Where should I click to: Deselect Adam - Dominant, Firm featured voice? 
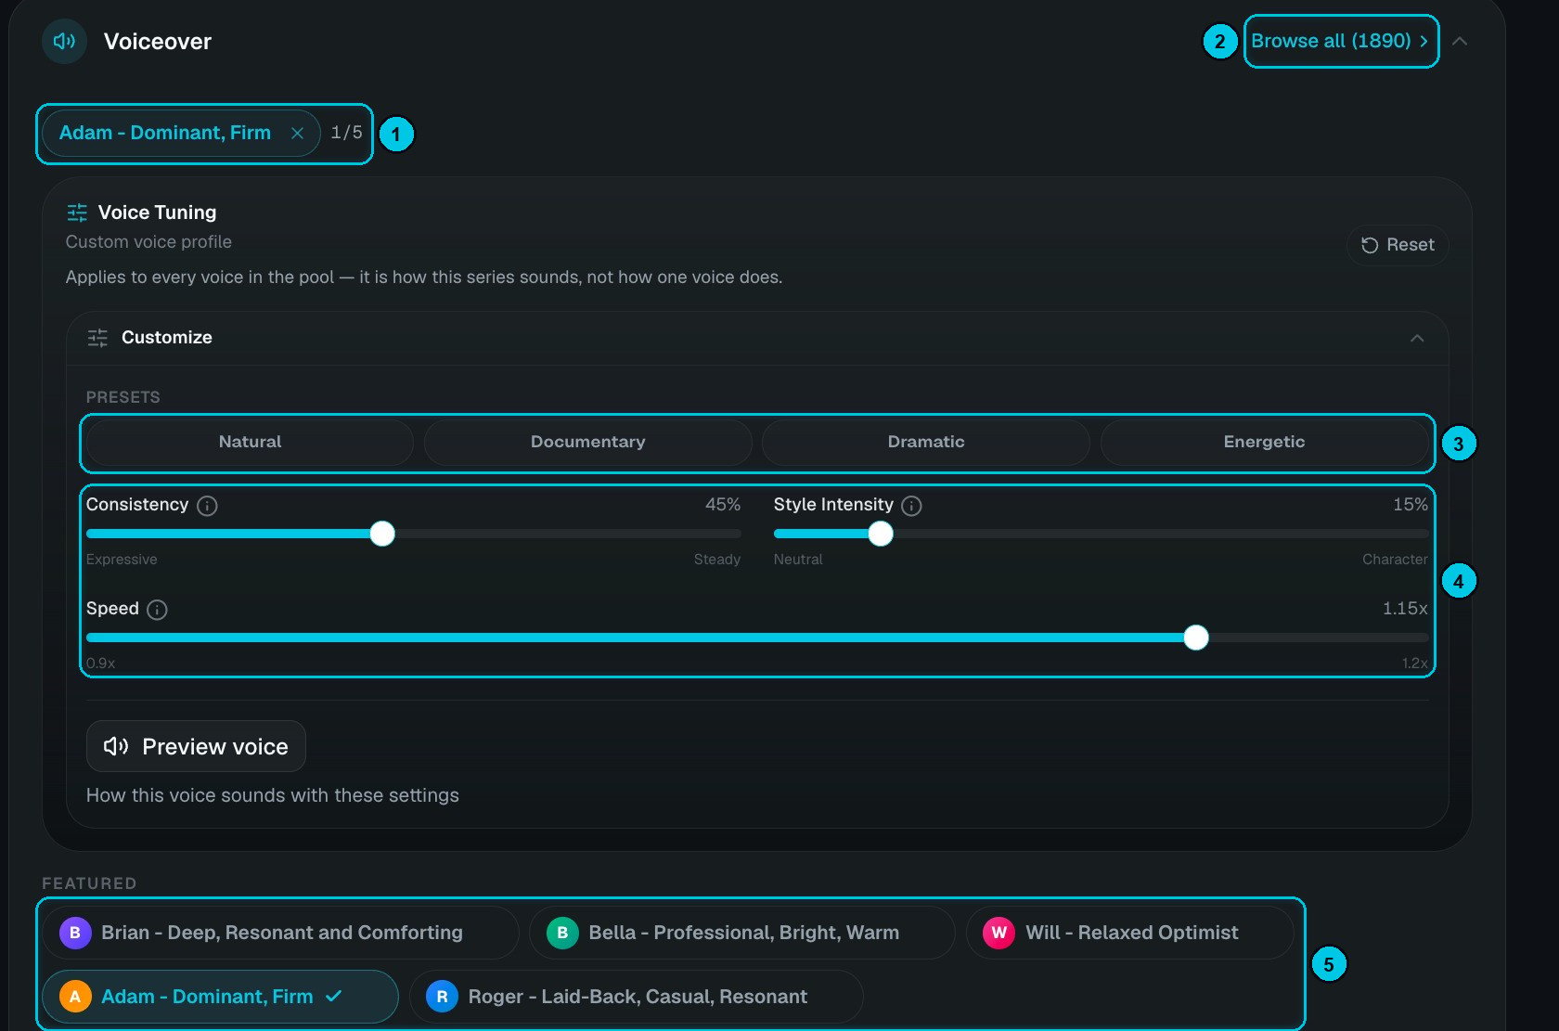(x=221, y=997)
